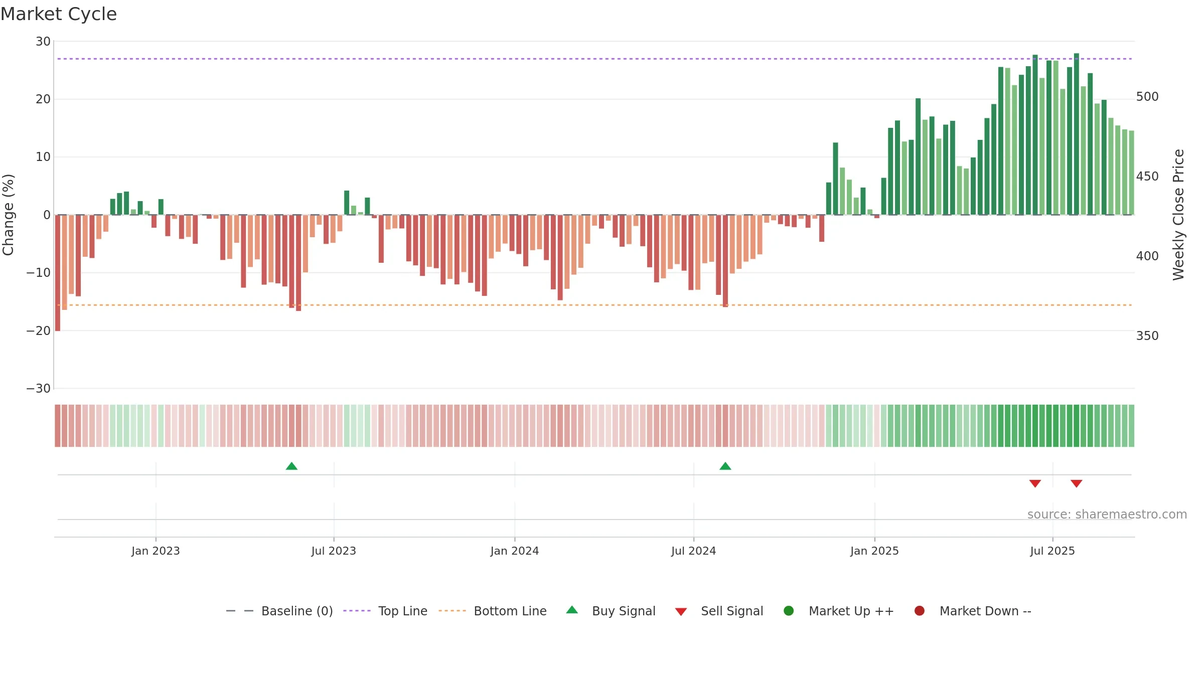Click the Market Cycle chart title
This screenshot has width=1204, height=677.
(59, 14)
